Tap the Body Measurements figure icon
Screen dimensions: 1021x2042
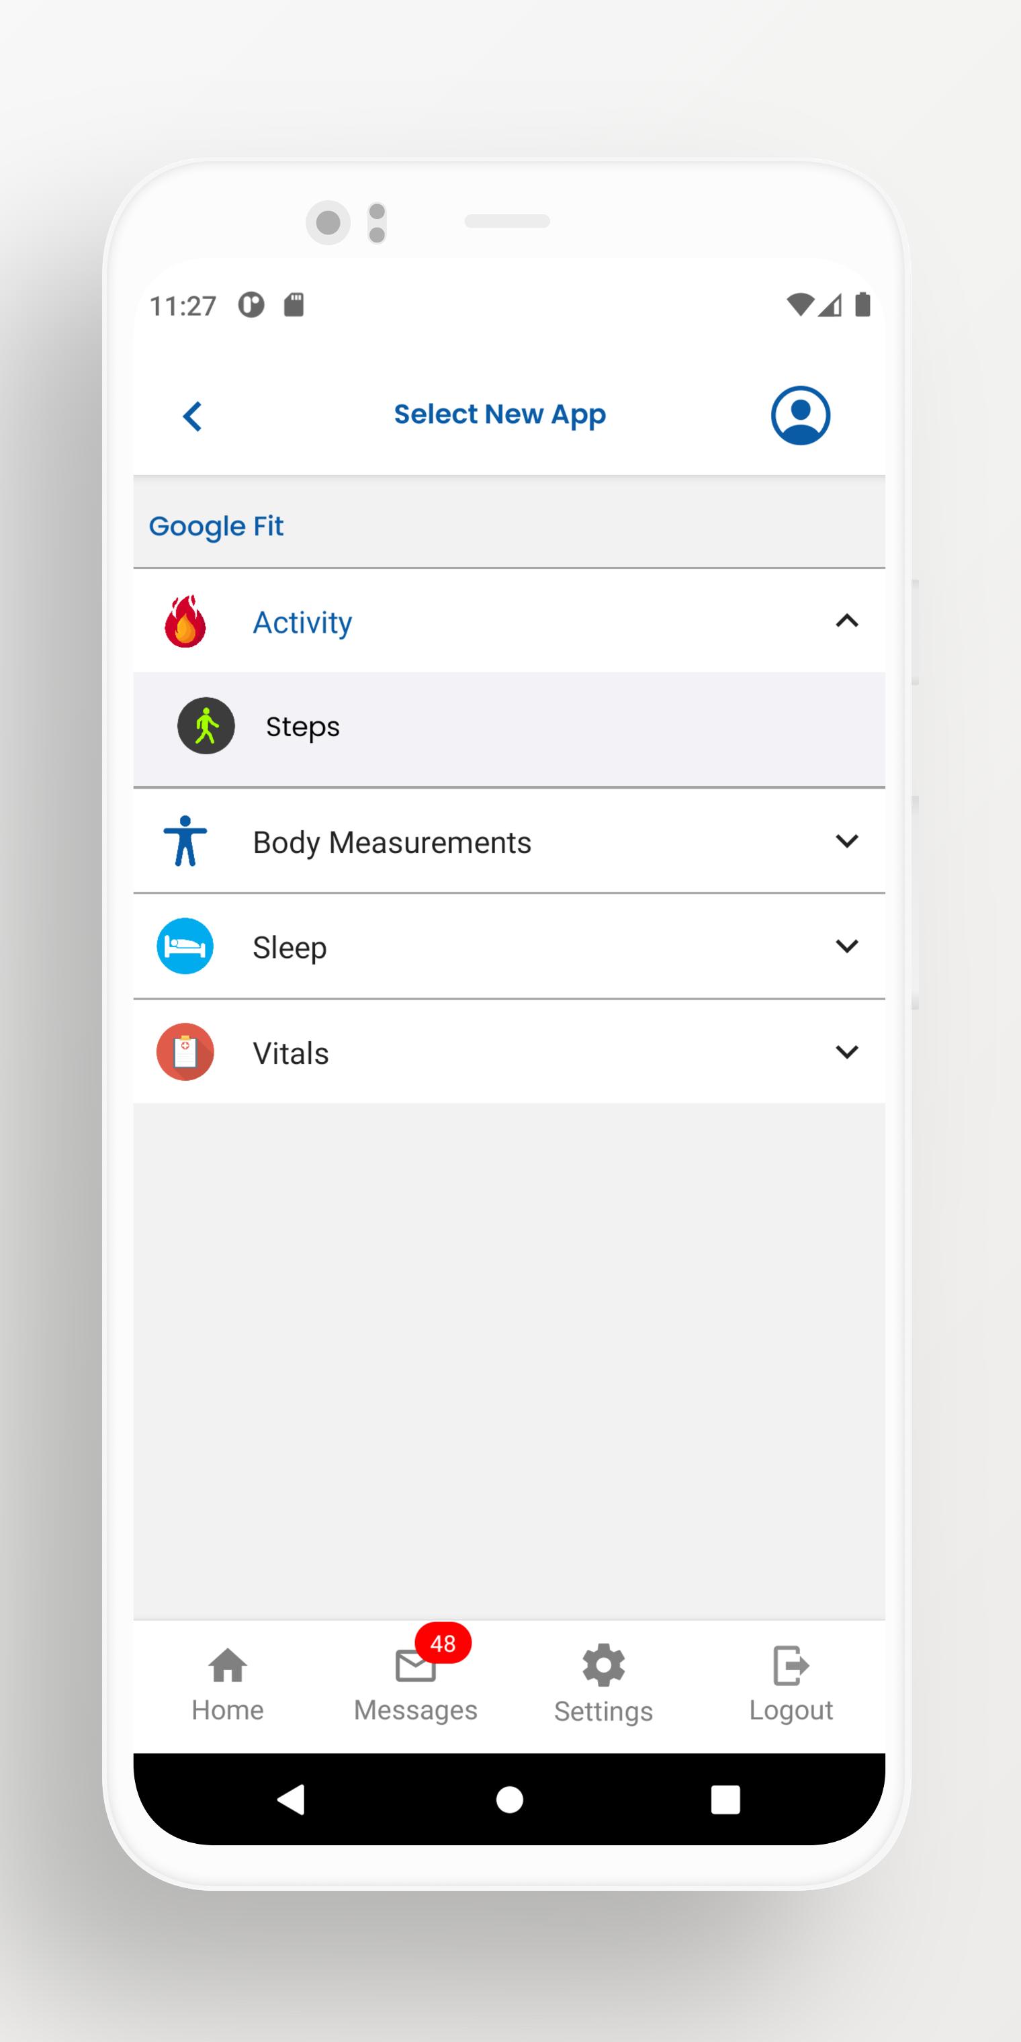pos(185,840)
